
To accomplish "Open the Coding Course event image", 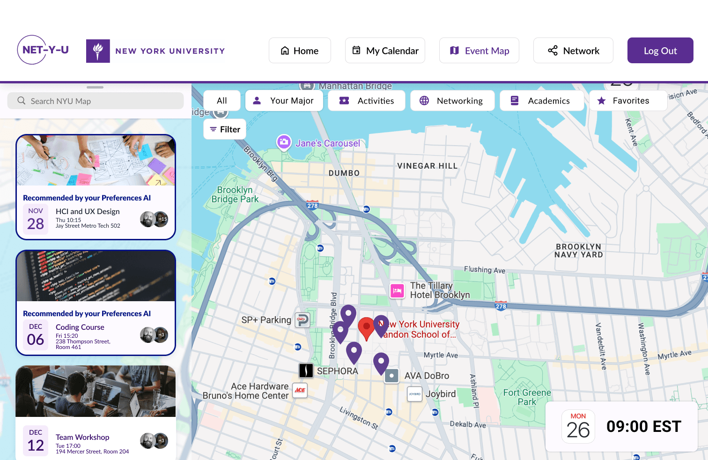I will point(96,276).
